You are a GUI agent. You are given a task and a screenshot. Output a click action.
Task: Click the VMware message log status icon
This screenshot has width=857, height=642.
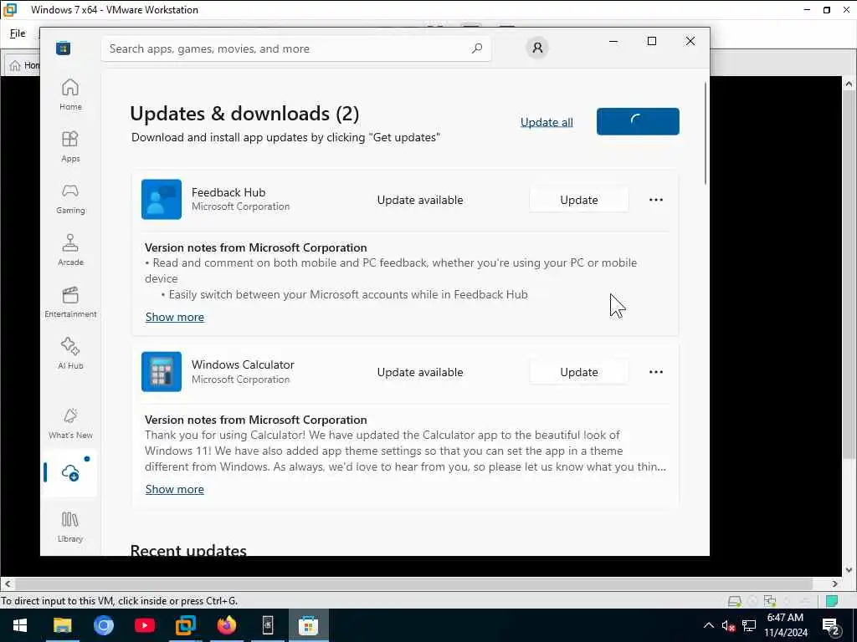(832, 601)
